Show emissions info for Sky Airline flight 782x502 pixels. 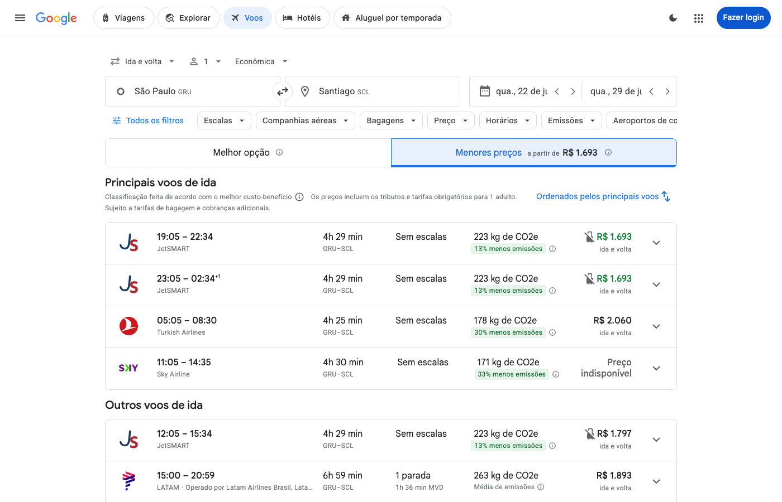click(x=556, y=374)
